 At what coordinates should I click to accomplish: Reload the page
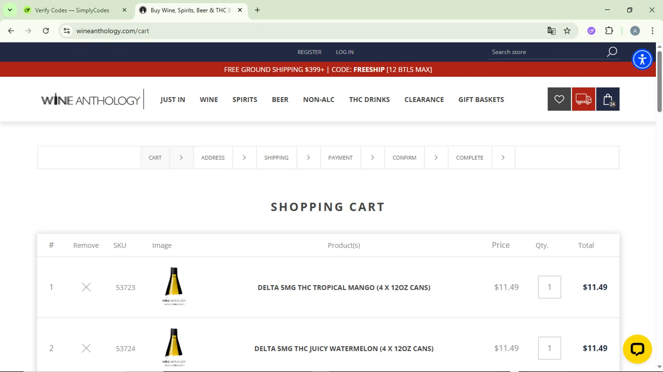click(46, 31)
